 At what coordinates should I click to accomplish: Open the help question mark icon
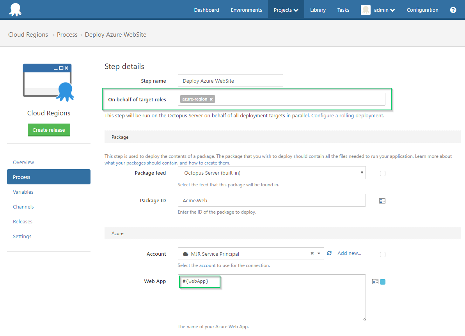click(x=453, y=10)
